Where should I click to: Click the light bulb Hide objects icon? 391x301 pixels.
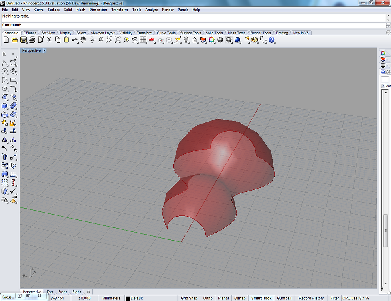pos(186,40)
